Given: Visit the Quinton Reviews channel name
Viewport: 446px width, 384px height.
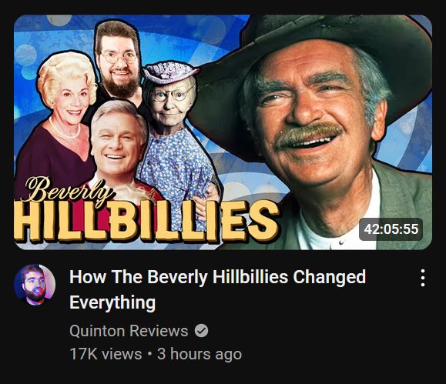Looking at the screenshot, I should 129,331.
